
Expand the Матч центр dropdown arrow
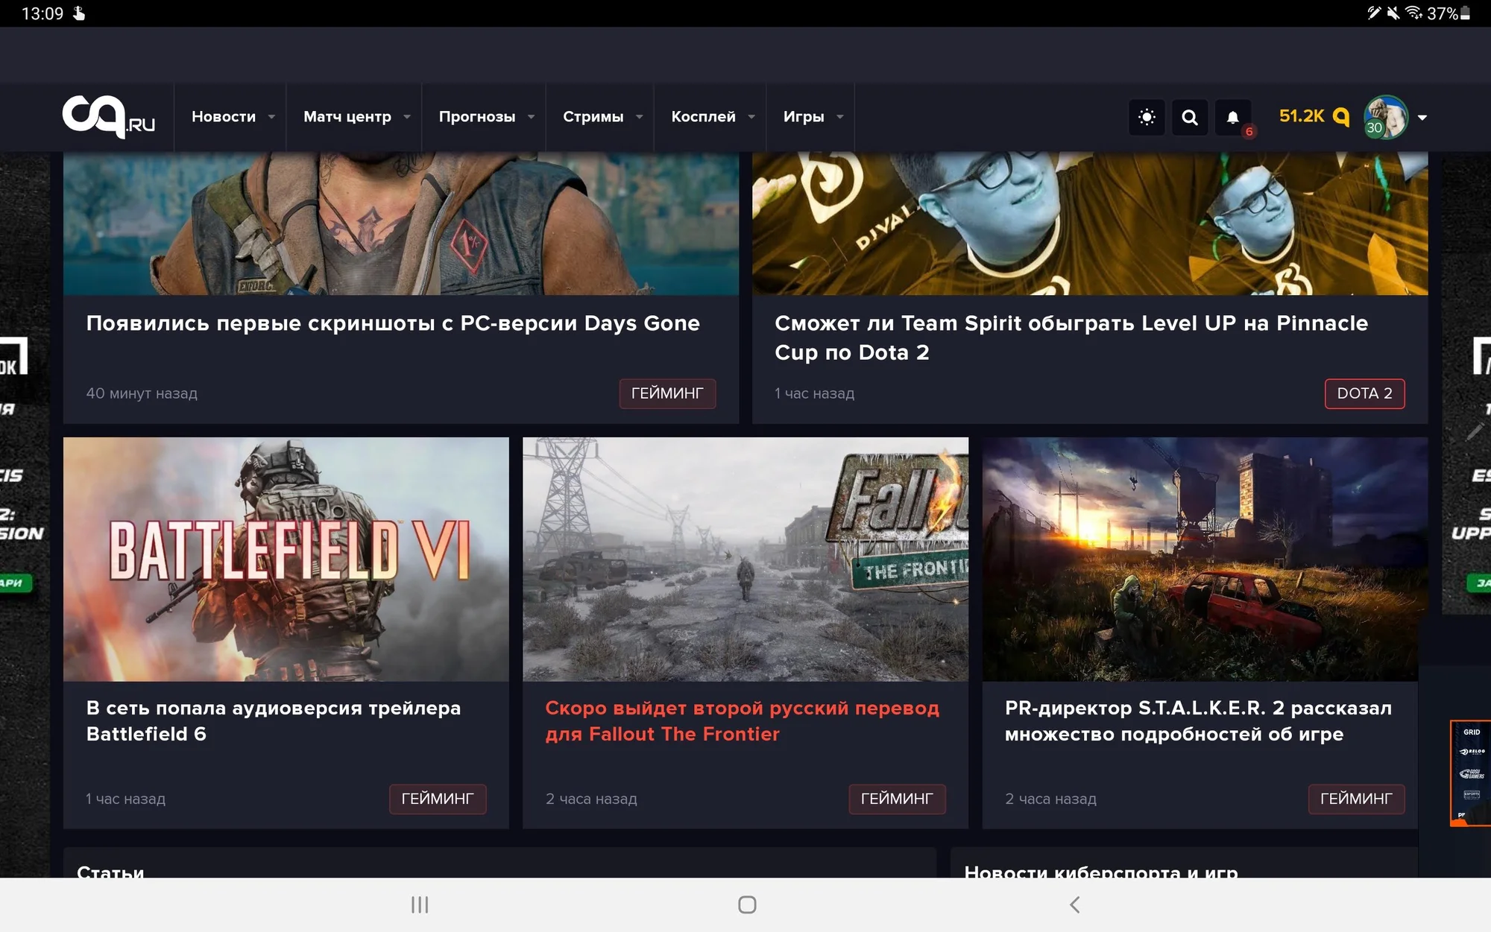pos(407,117)
